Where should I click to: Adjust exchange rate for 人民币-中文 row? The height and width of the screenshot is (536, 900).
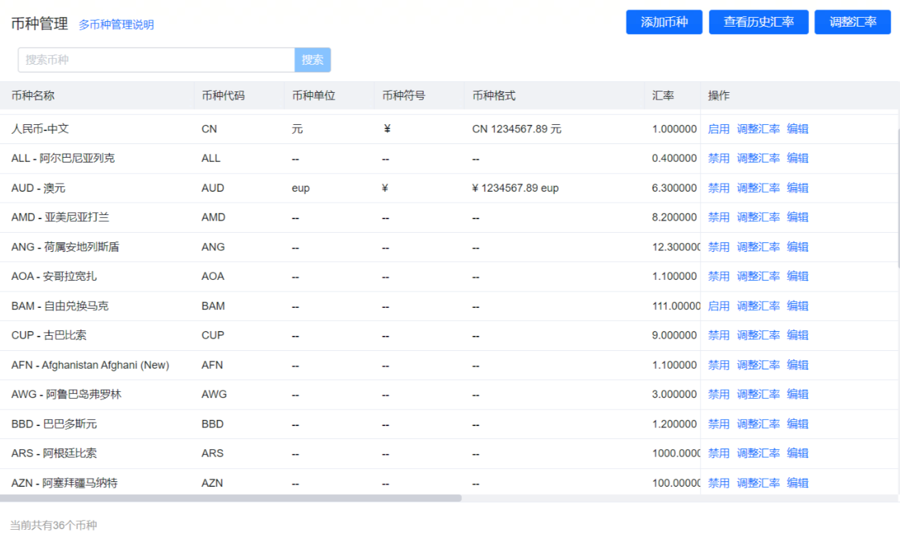coord(759,128)
